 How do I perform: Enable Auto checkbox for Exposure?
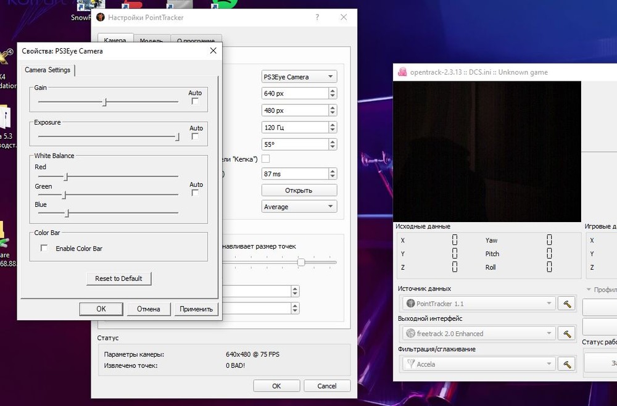click(195, 136)
